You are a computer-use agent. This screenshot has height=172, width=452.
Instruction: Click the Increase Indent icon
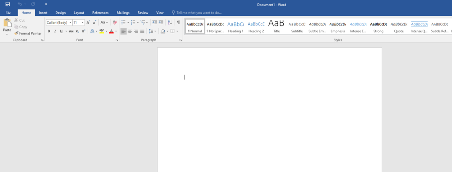161,23
